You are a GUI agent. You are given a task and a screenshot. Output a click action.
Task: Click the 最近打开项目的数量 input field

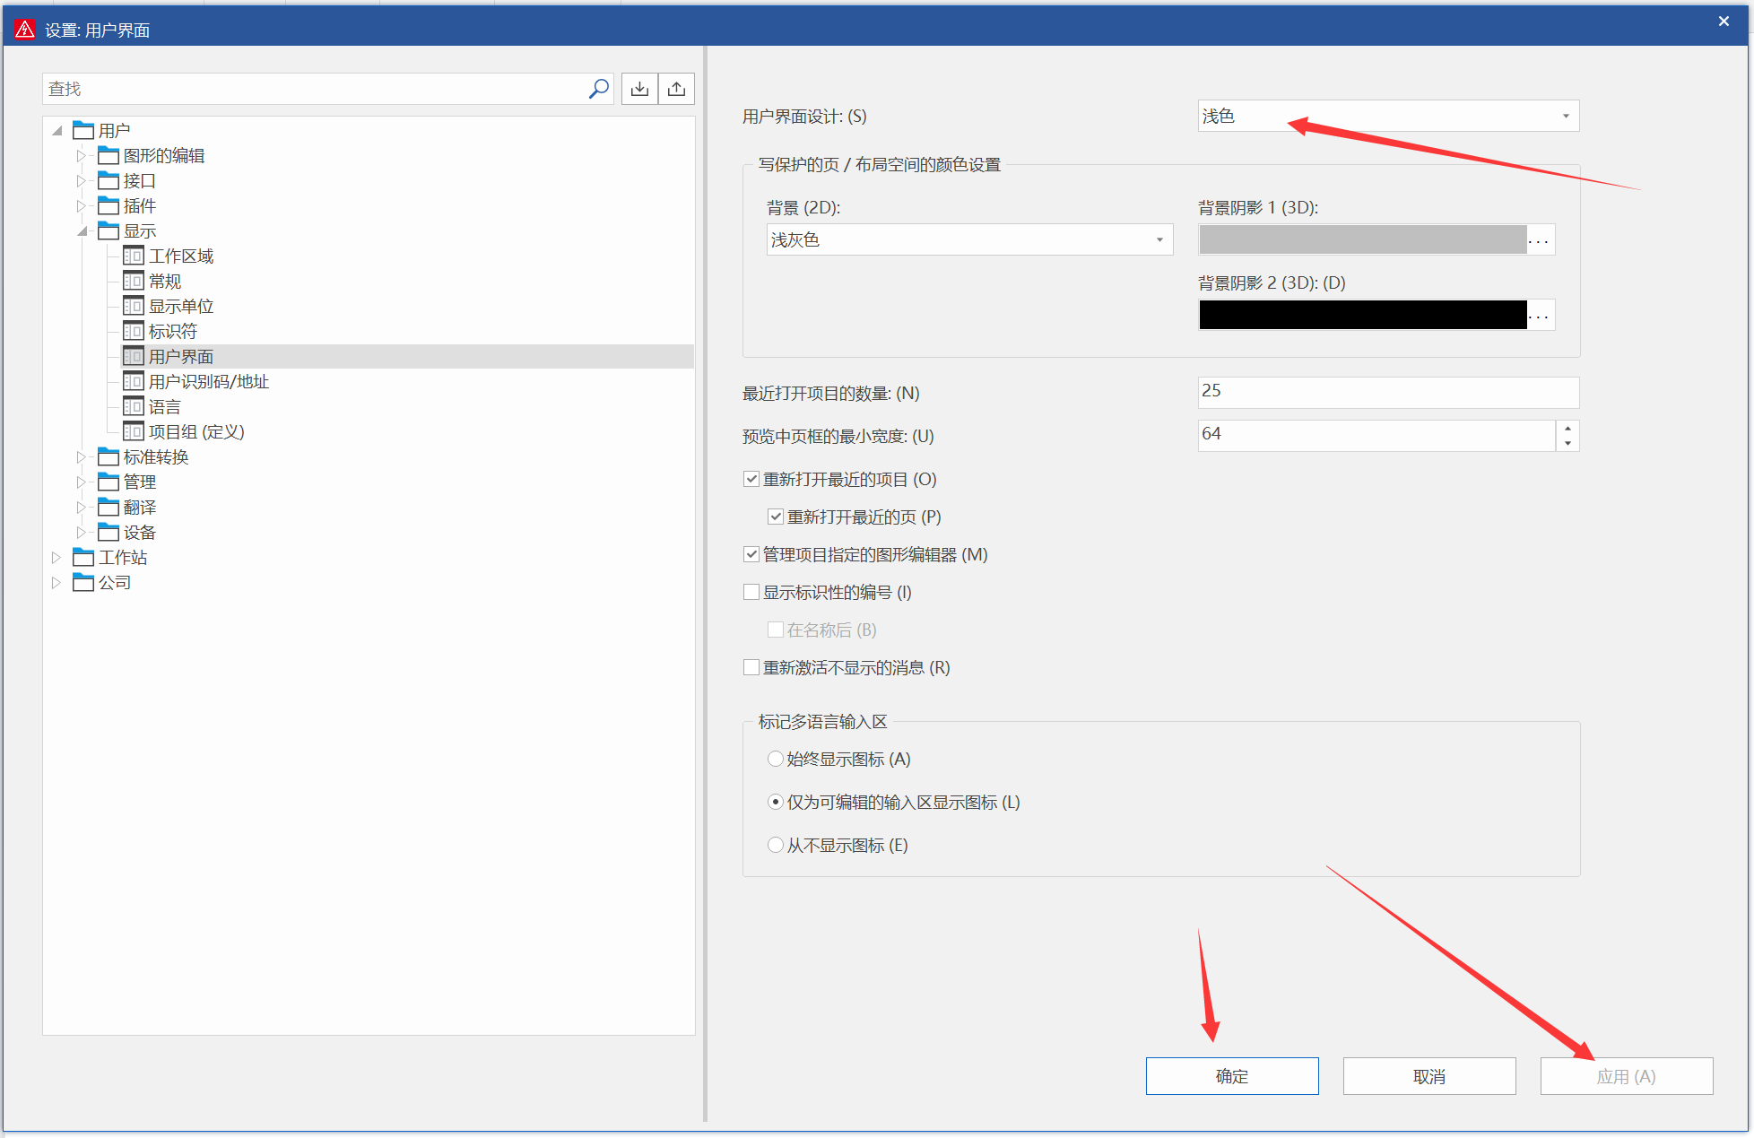(1387, 393)
